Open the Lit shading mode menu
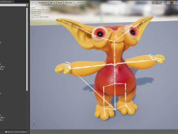 [x=53, y=3]
